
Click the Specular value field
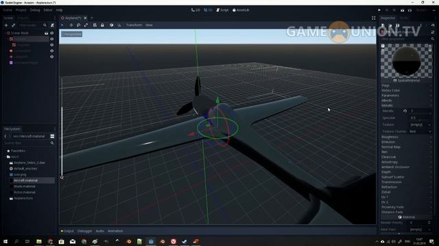click(420, 118)
